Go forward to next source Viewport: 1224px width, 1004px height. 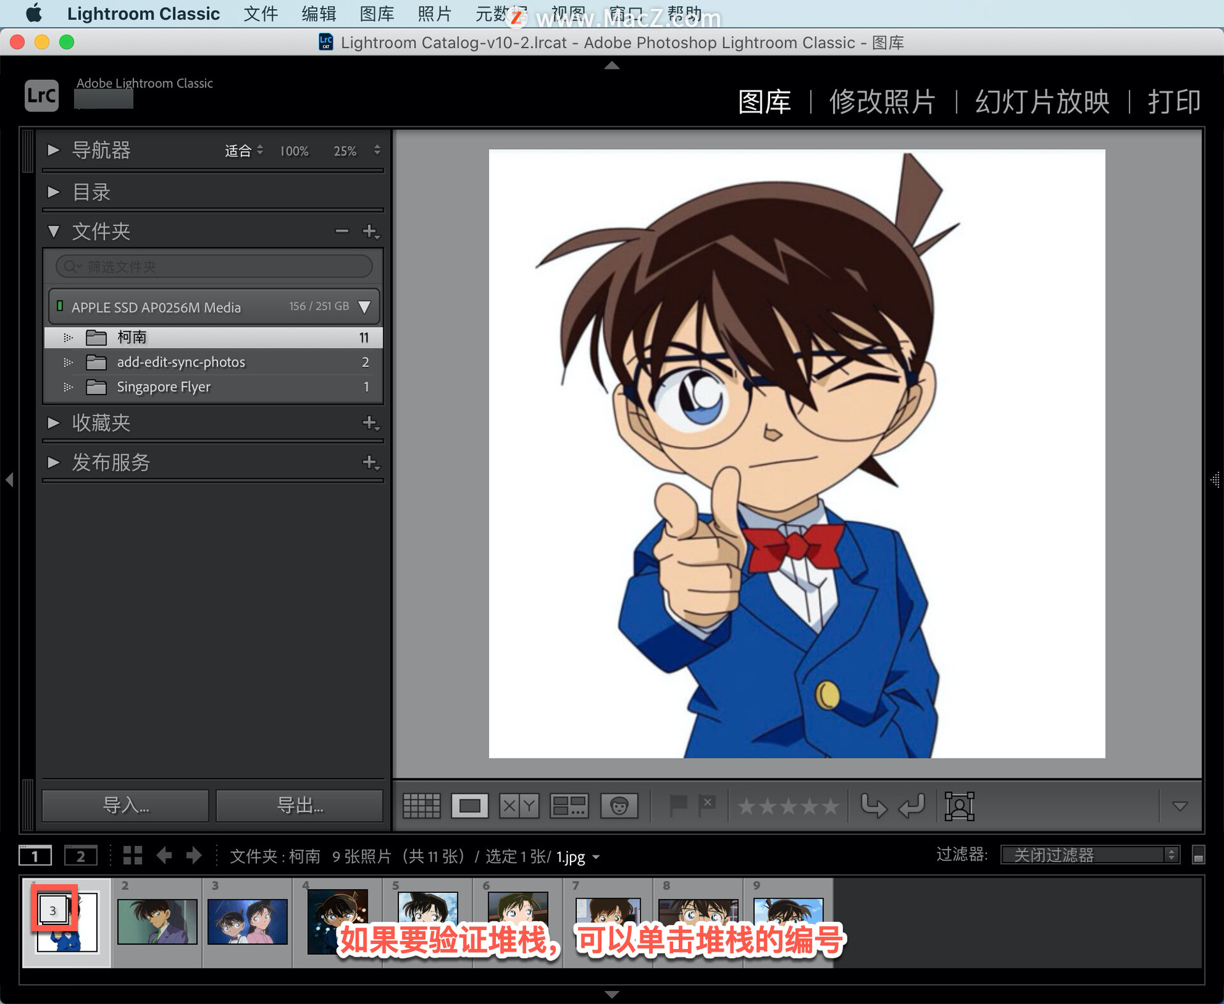coord(194,855)
